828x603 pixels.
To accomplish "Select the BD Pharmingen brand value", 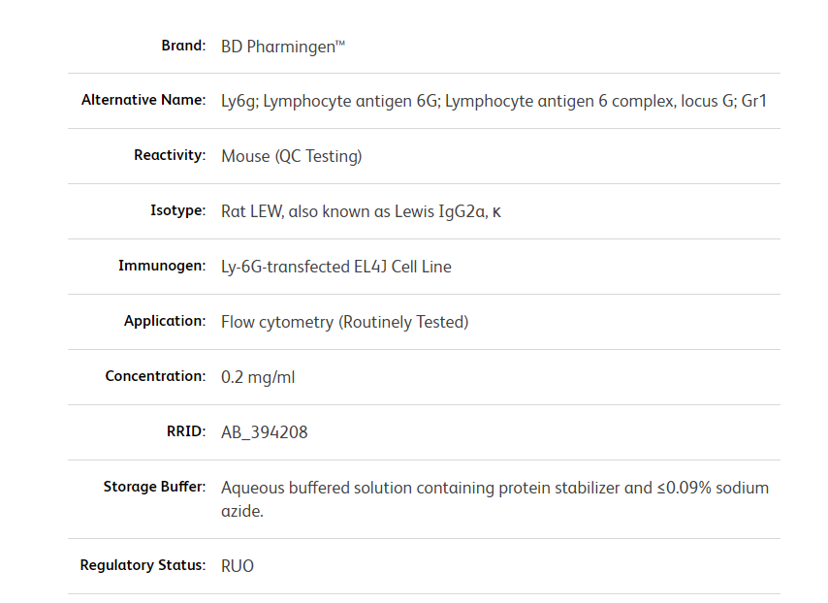I will (x=283, y=46).
